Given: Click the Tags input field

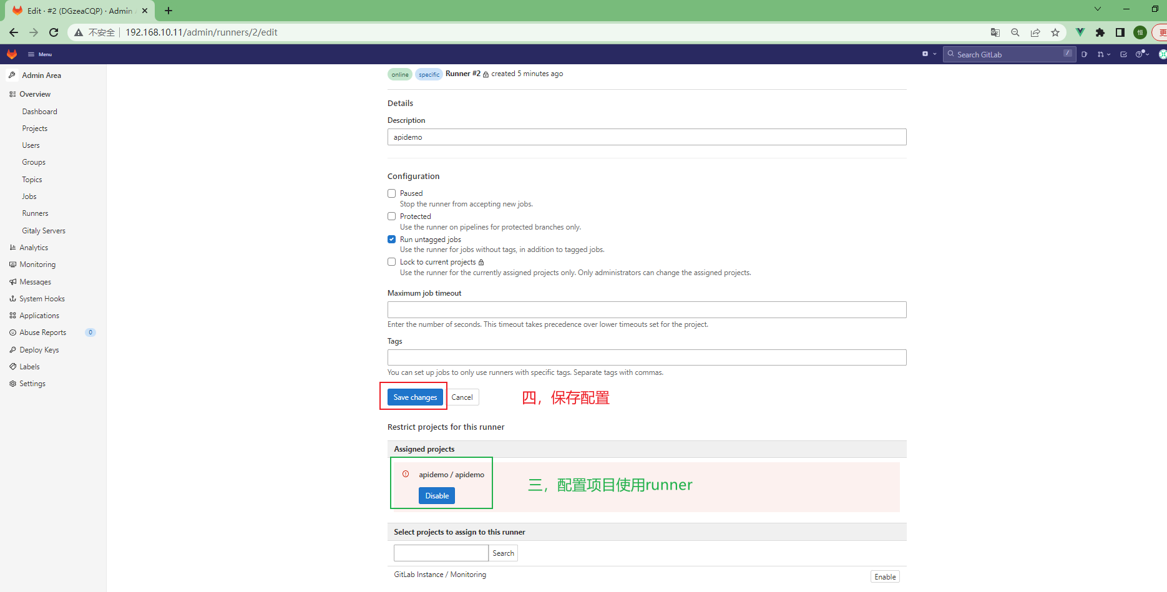Looking at the screenshot, I should [x=647, y=357].
